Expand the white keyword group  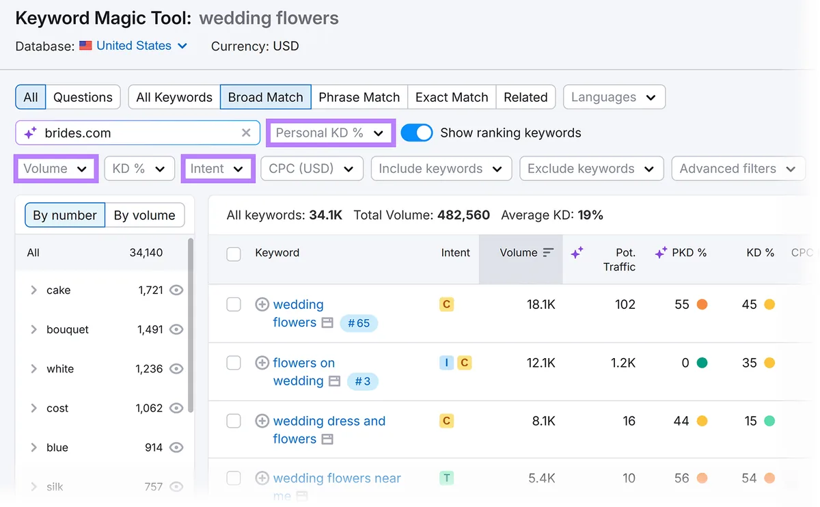[x=33, y=369]
